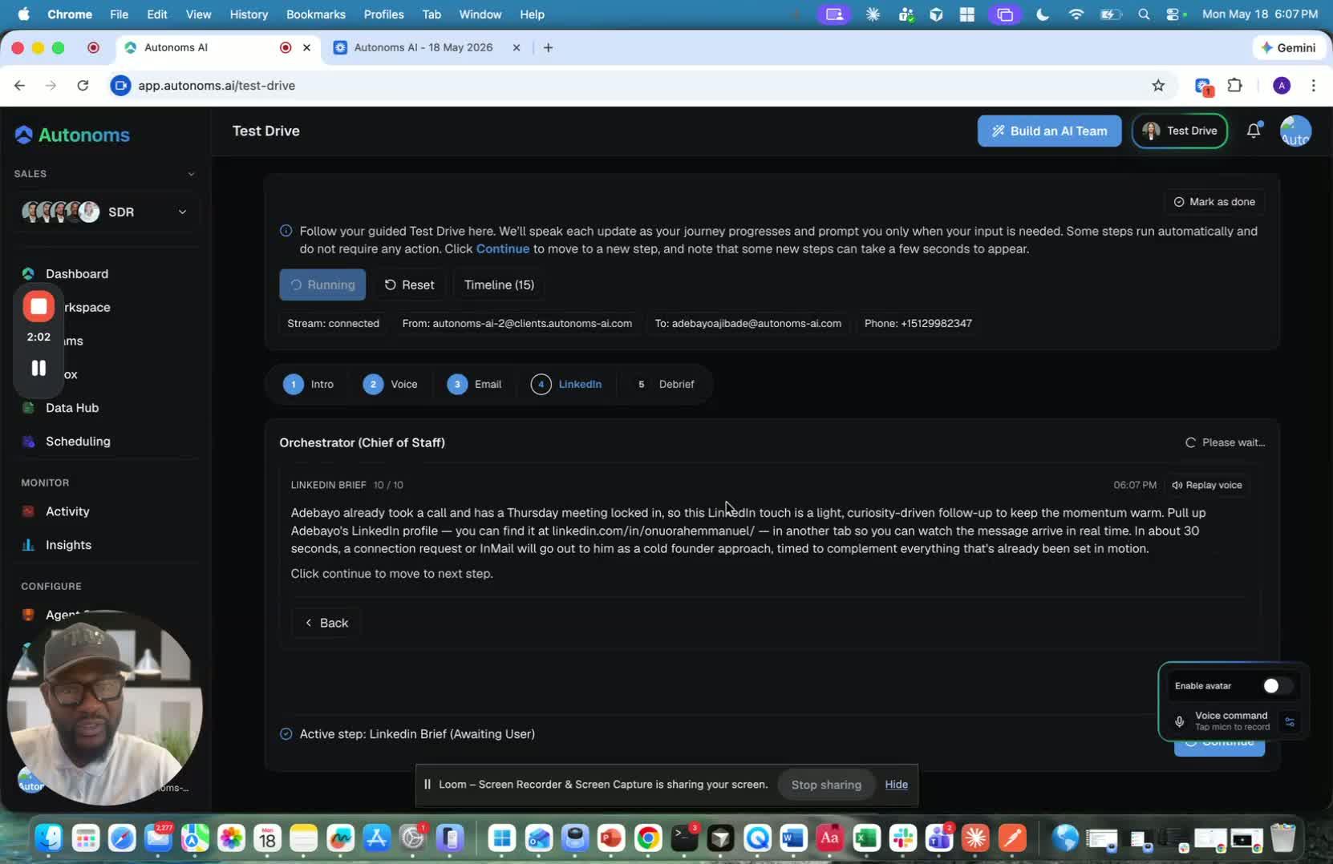
Task: Open the Chrome three-dot menu
Action: point(1313,86)
